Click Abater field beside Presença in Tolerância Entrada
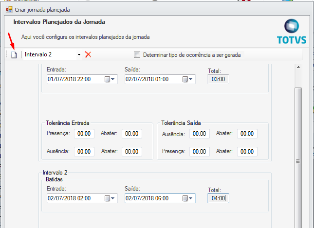Viewport: 314px width, 228px height. [132, 134]
